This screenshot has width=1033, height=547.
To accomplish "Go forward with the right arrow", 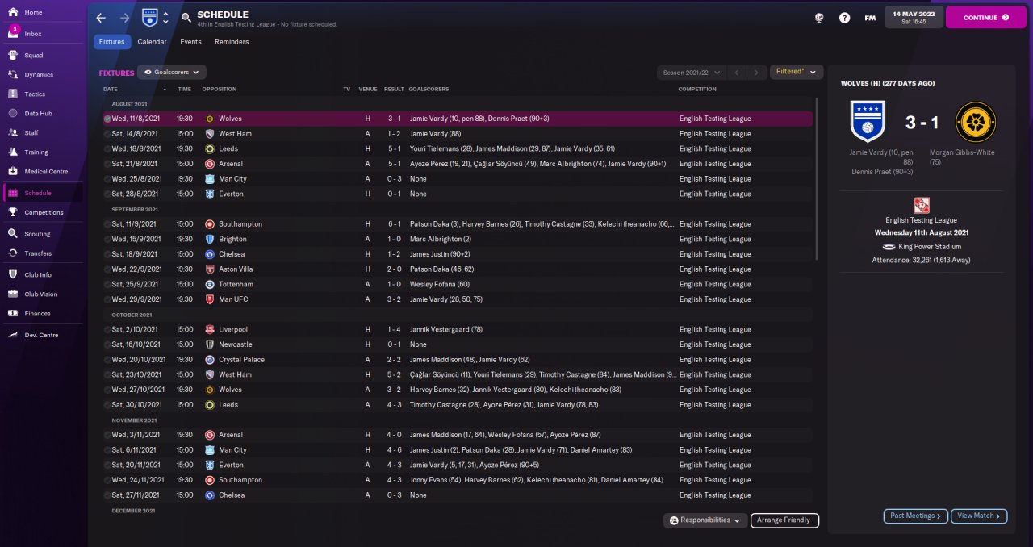I will point(124,18).
